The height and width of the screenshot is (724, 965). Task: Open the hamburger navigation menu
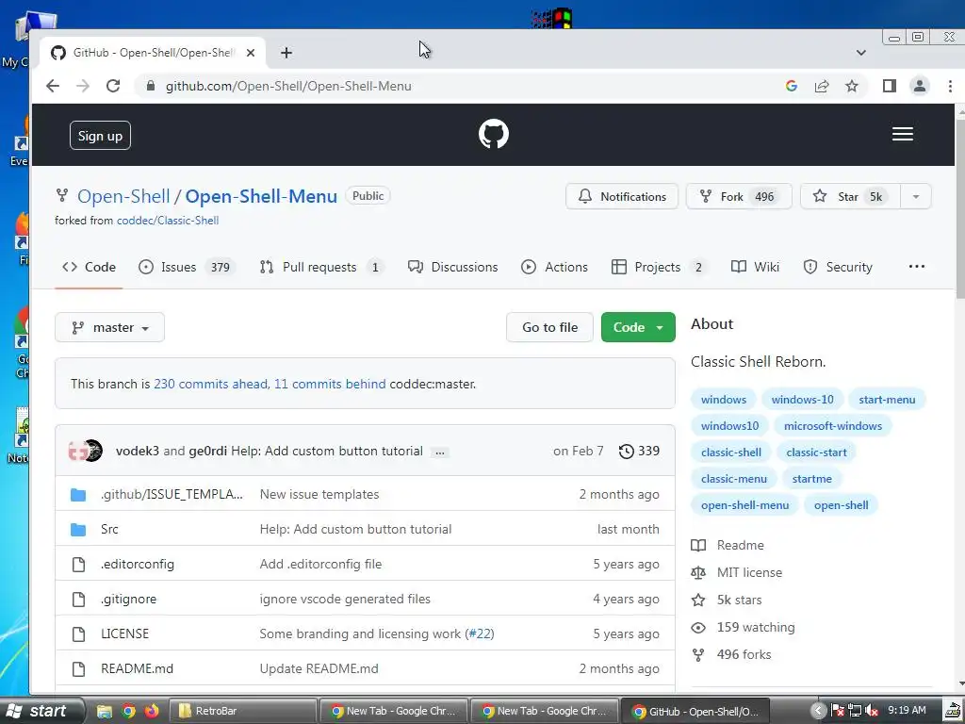(x=902, y=134)
